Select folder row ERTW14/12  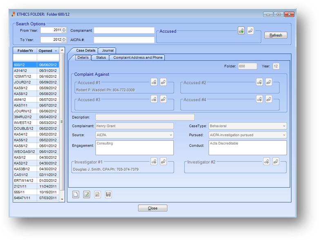(36, 181)
